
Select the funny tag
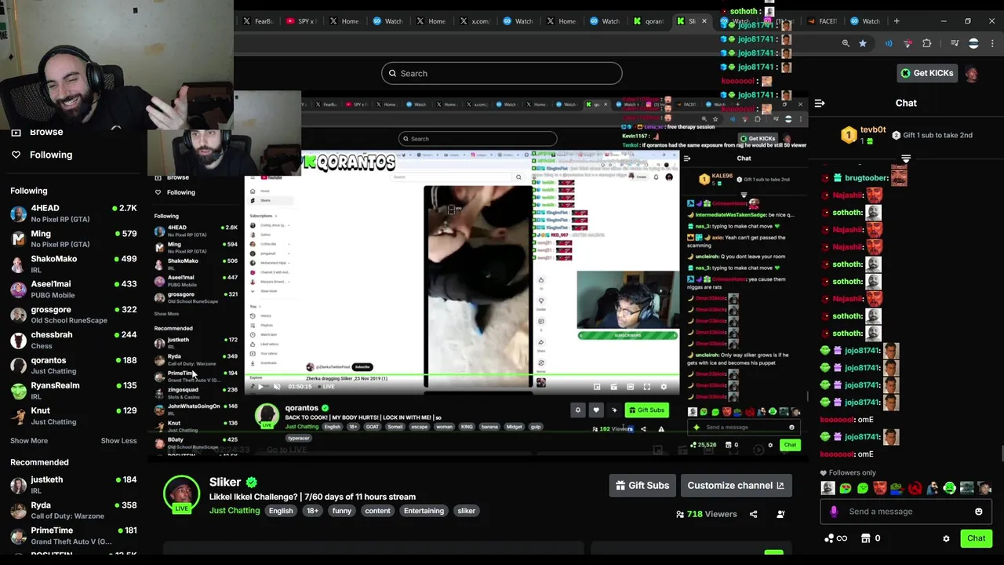pos(341,511)
